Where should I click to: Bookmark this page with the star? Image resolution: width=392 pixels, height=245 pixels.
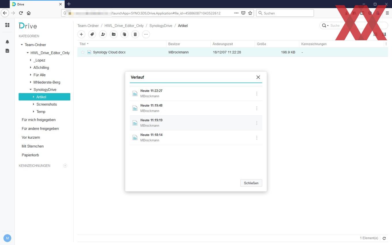pos(250,13)
